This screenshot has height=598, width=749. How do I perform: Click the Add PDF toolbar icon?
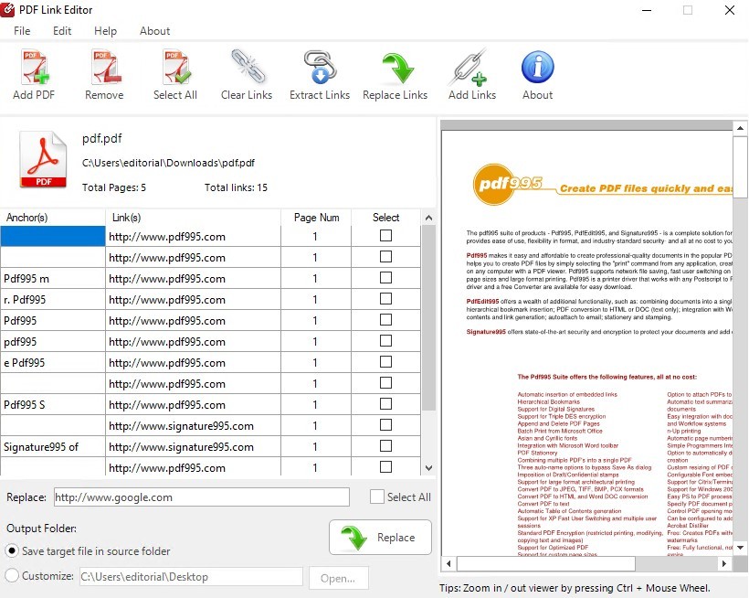click(35, 67)
